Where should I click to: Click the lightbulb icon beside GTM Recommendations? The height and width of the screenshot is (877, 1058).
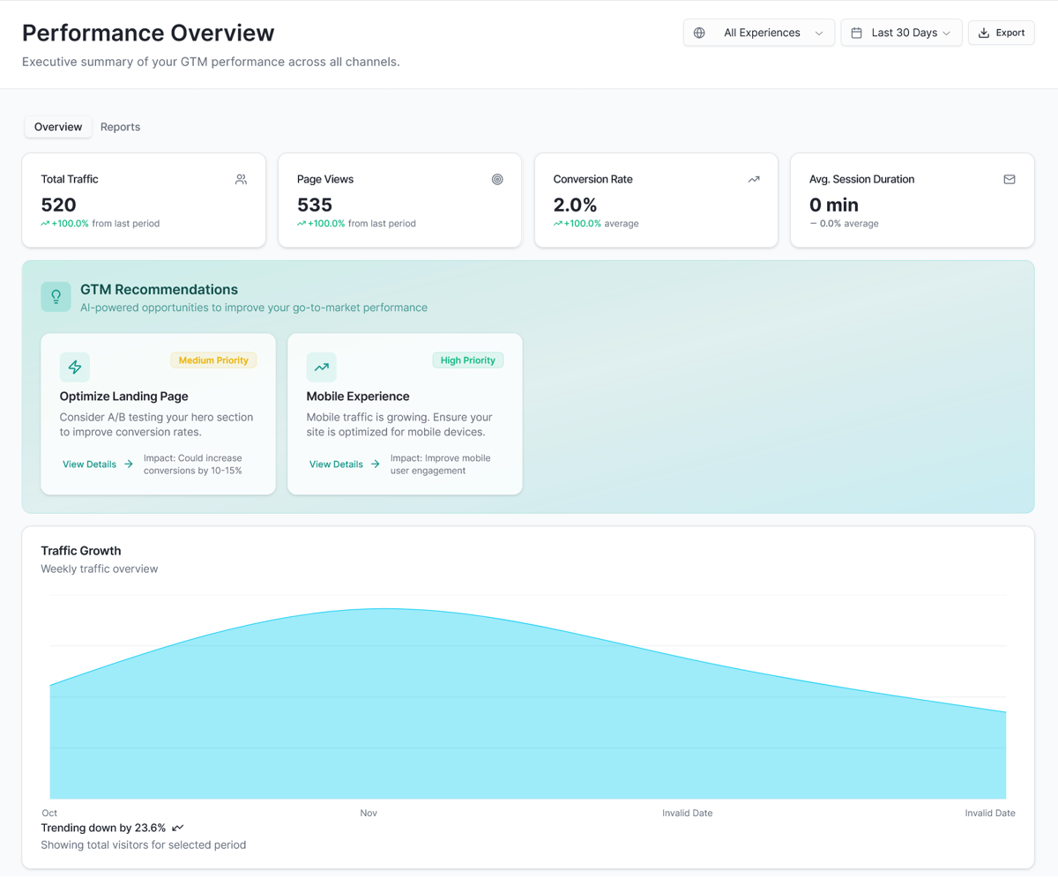coord(56,297)
